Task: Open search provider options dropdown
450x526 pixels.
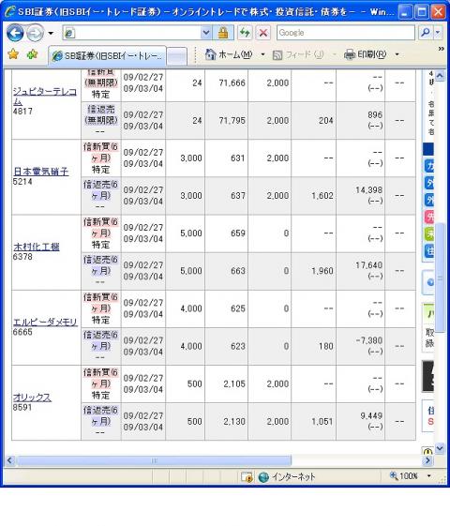Action: (x=438, y=33)
